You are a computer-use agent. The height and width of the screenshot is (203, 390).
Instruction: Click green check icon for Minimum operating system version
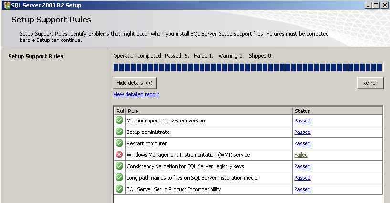pos(119,120)
